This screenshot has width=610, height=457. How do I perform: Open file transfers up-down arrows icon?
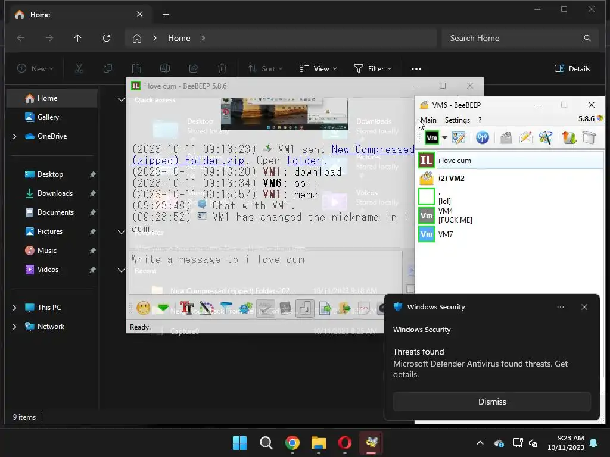point(569,137)
